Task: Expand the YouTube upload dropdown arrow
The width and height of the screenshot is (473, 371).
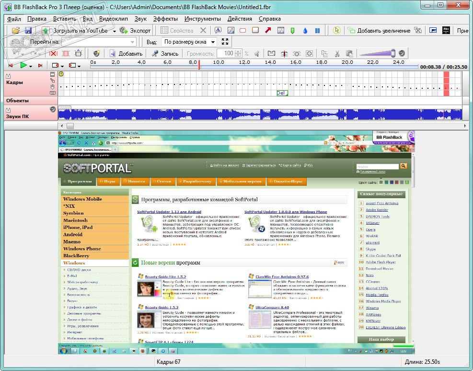Action: pyautogui.click(x=115, y=31)
